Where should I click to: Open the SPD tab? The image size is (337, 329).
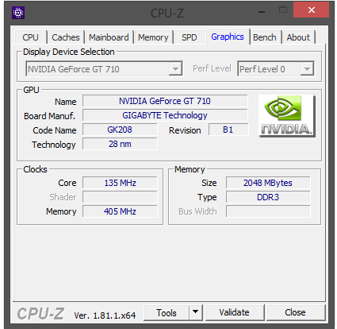(190, 37)
